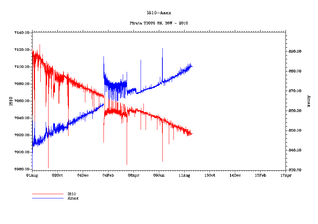Click the 7060.00 left axis tick label
Viewport: 318px width, 224px height.
[x=21, y=101]
